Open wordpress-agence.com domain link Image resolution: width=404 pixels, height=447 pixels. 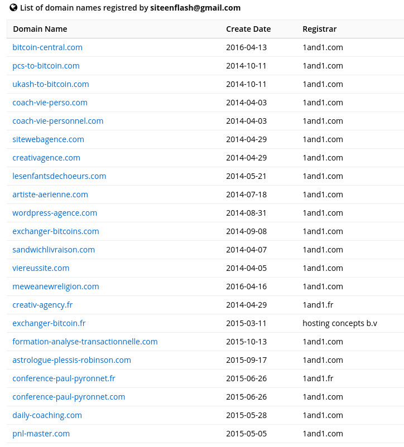(x=55, y=213)
